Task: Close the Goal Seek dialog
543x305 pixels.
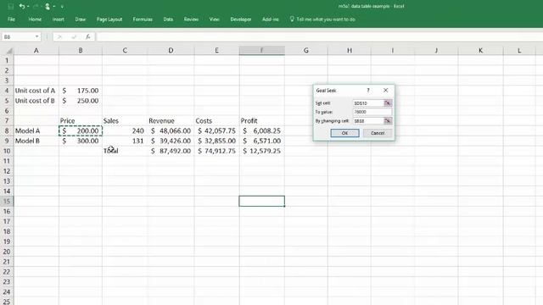Action: [x=386, y=91]
